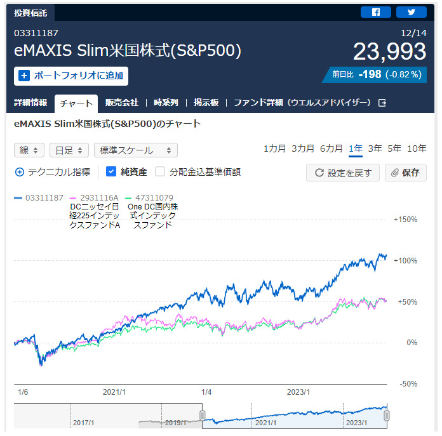Click the -50% axis label
Screen dimensions: 442x436
pos(408,384)
